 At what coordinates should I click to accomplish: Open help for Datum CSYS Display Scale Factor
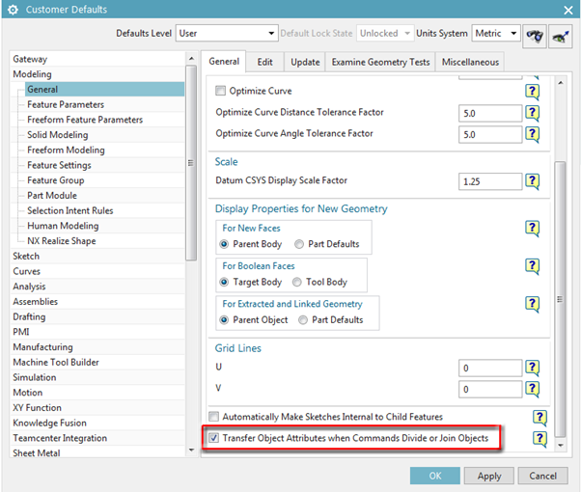(532, 180)
